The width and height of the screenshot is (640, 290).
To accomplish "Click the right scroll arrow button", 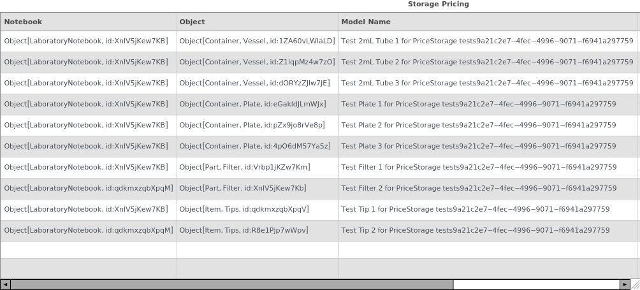I will [625, 285].
